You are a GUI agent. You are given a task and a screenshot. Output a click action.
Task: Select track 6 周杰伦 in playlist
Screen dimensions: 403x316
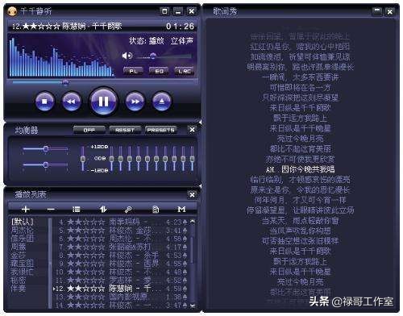[121, 239]
